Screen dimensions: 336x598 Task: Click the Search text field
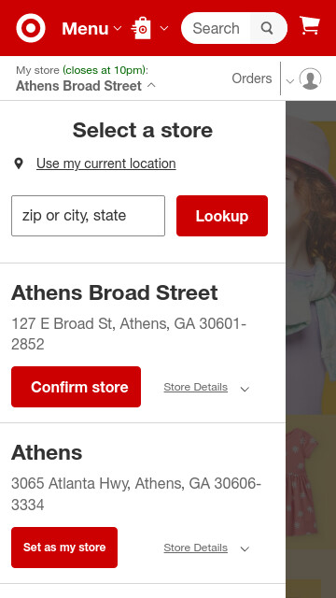(x=216, y=28)
